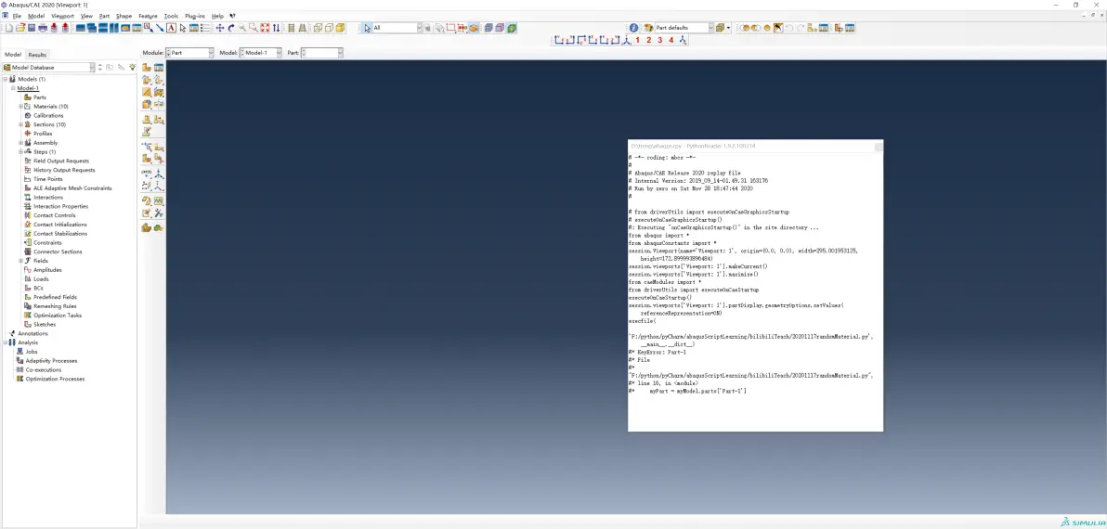Open the 'Part defaults' color dropdown

coord(684,28)
